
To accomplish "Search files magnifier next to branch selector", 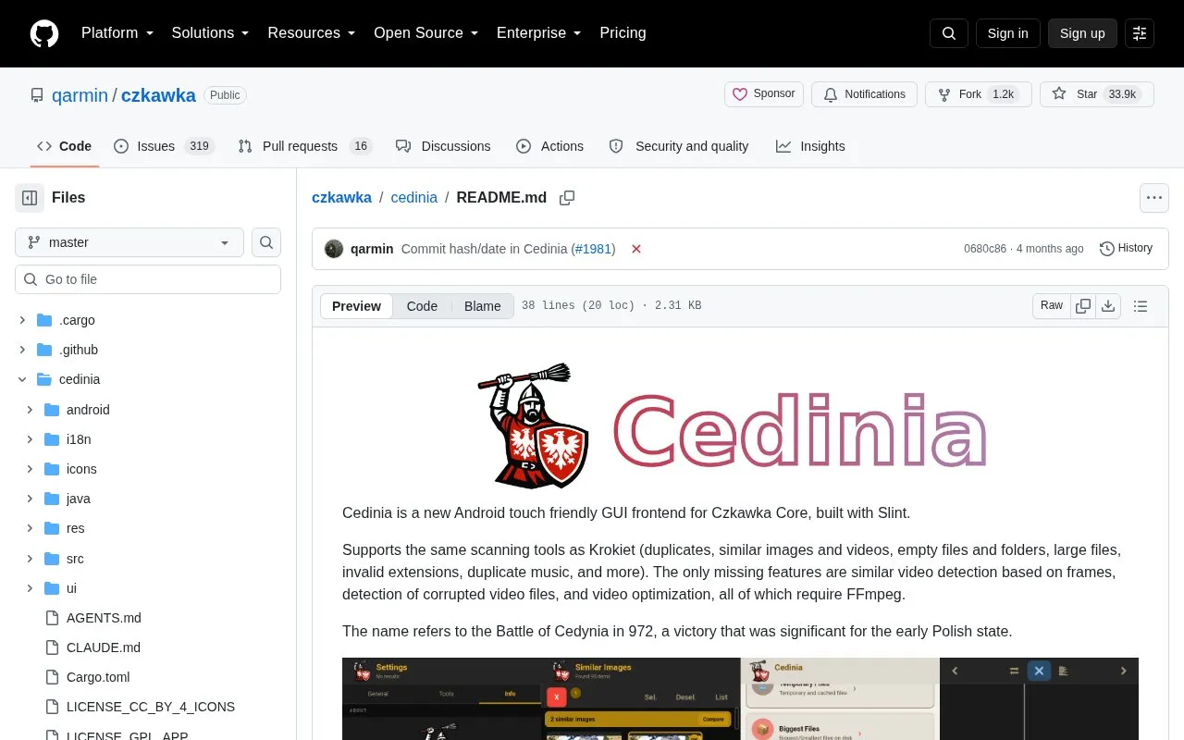I will [266, 242].
